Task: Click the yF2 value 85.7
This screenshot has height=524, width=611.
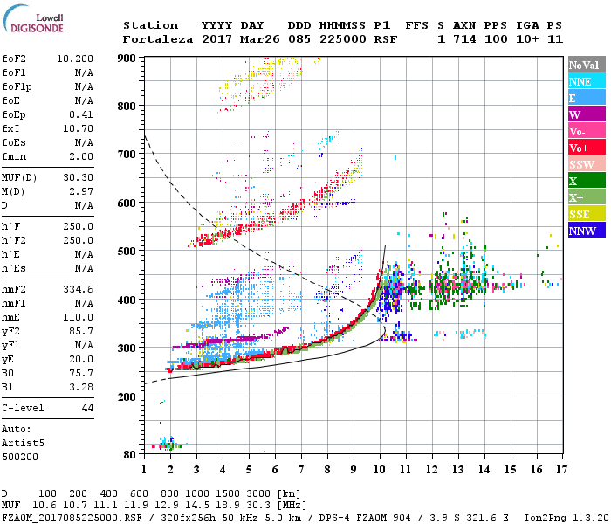Action: pos(81,331)
